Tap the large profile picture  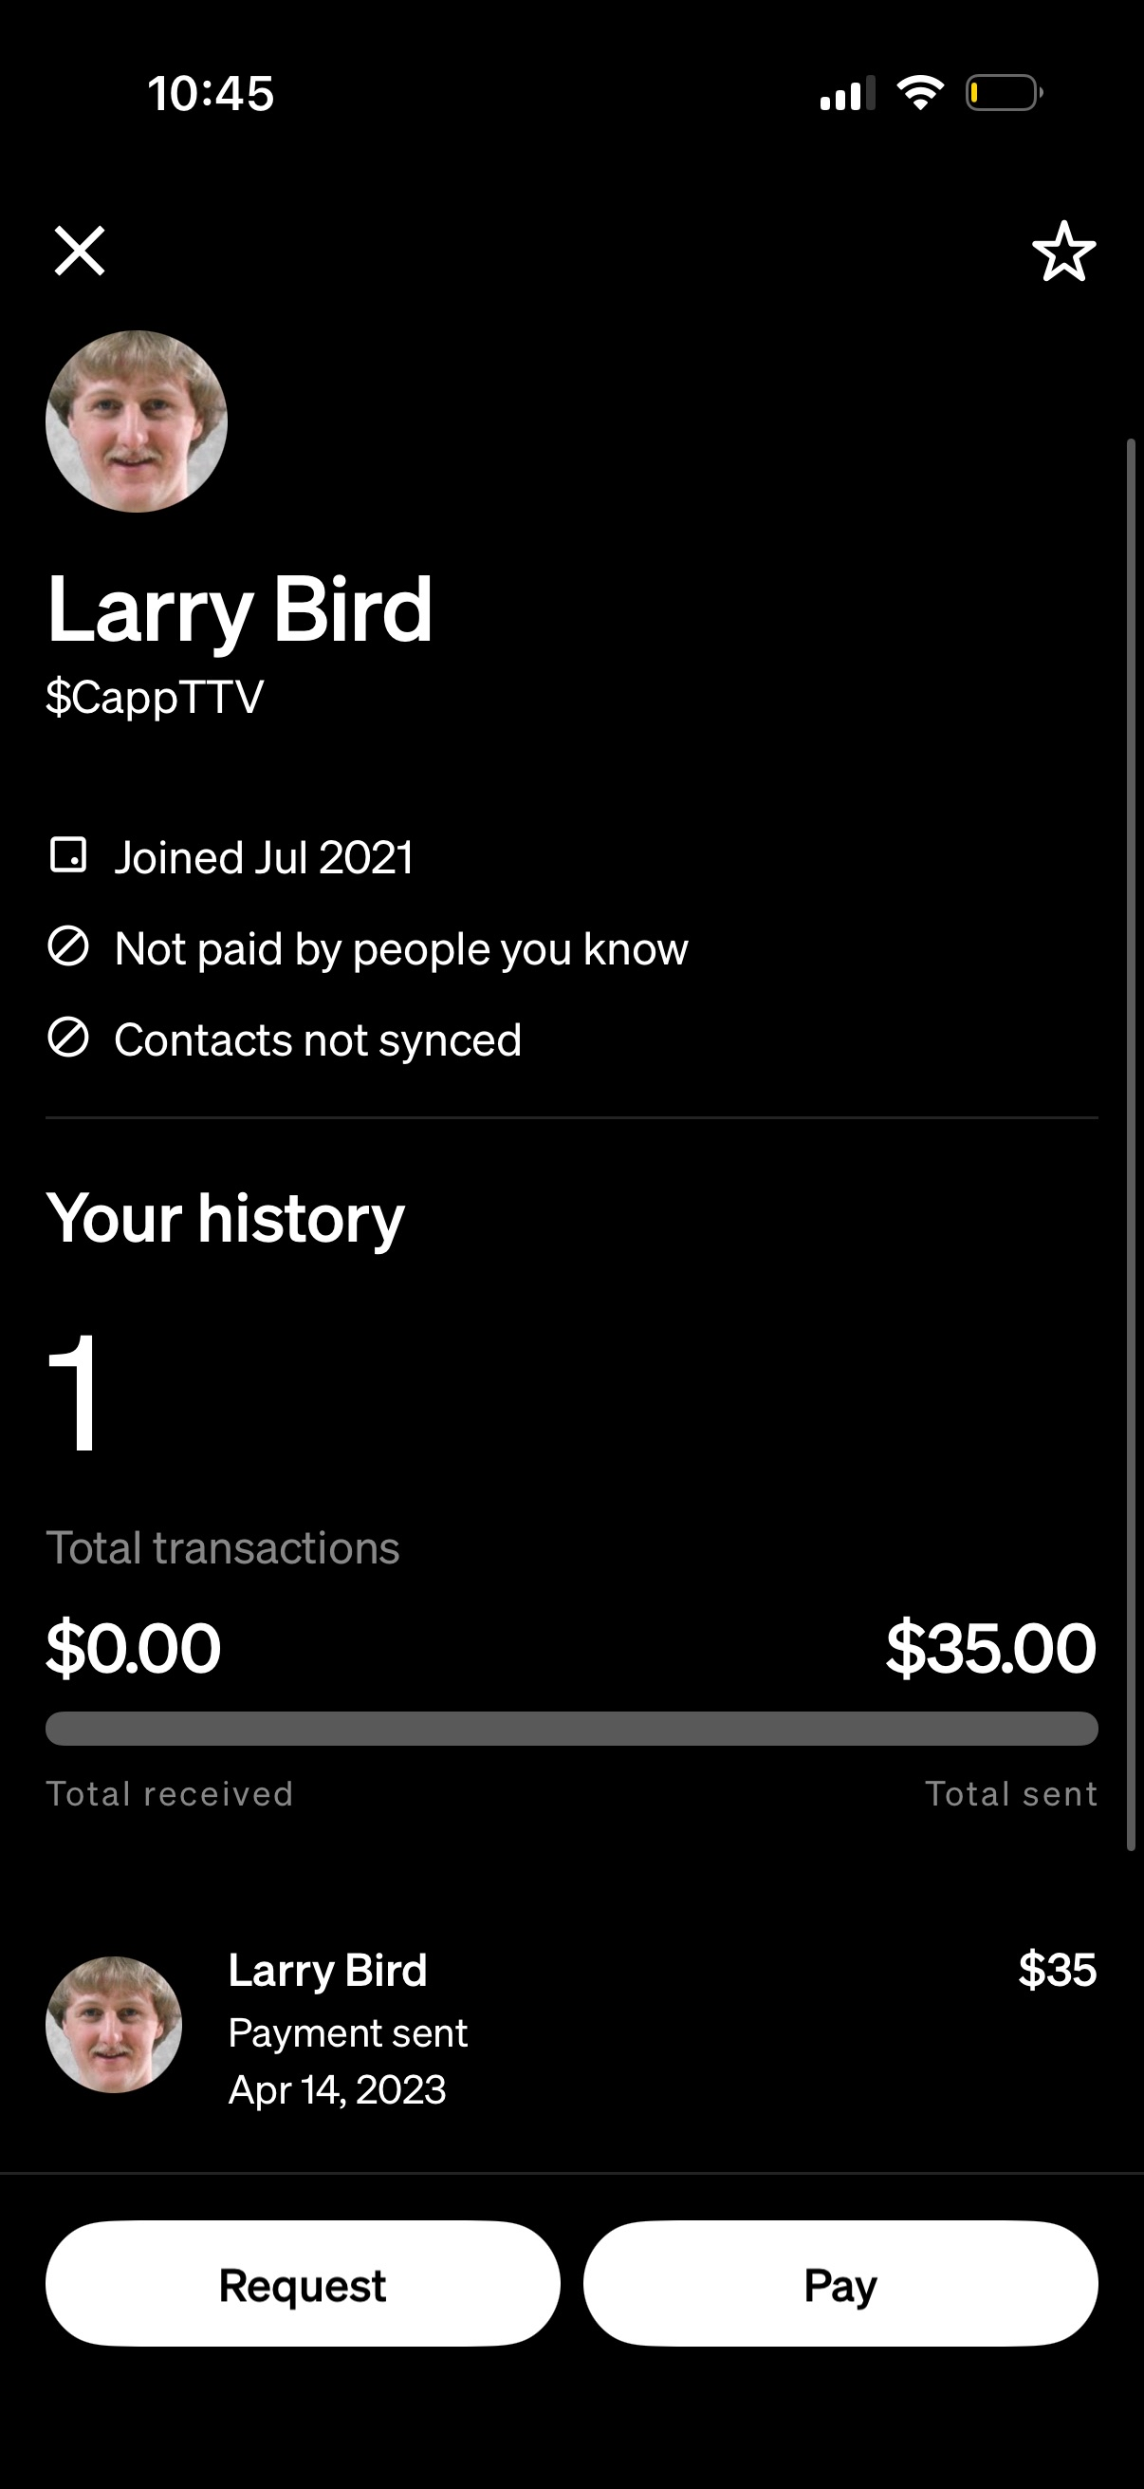tap(136, 421)
